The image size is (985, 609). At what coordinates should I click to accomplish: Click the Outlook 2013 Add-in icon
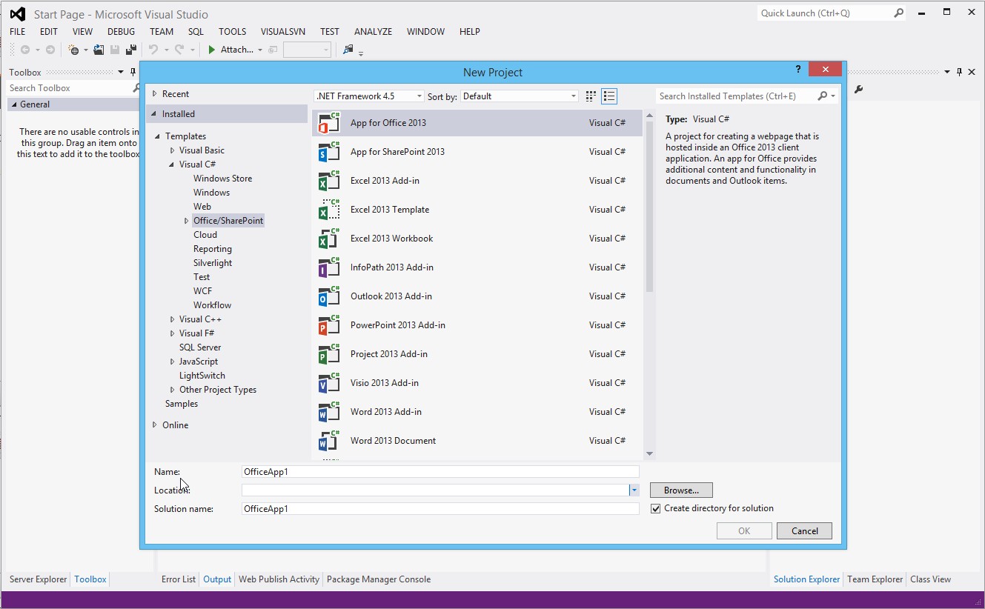pyautogui.click(x=328, y=296)
